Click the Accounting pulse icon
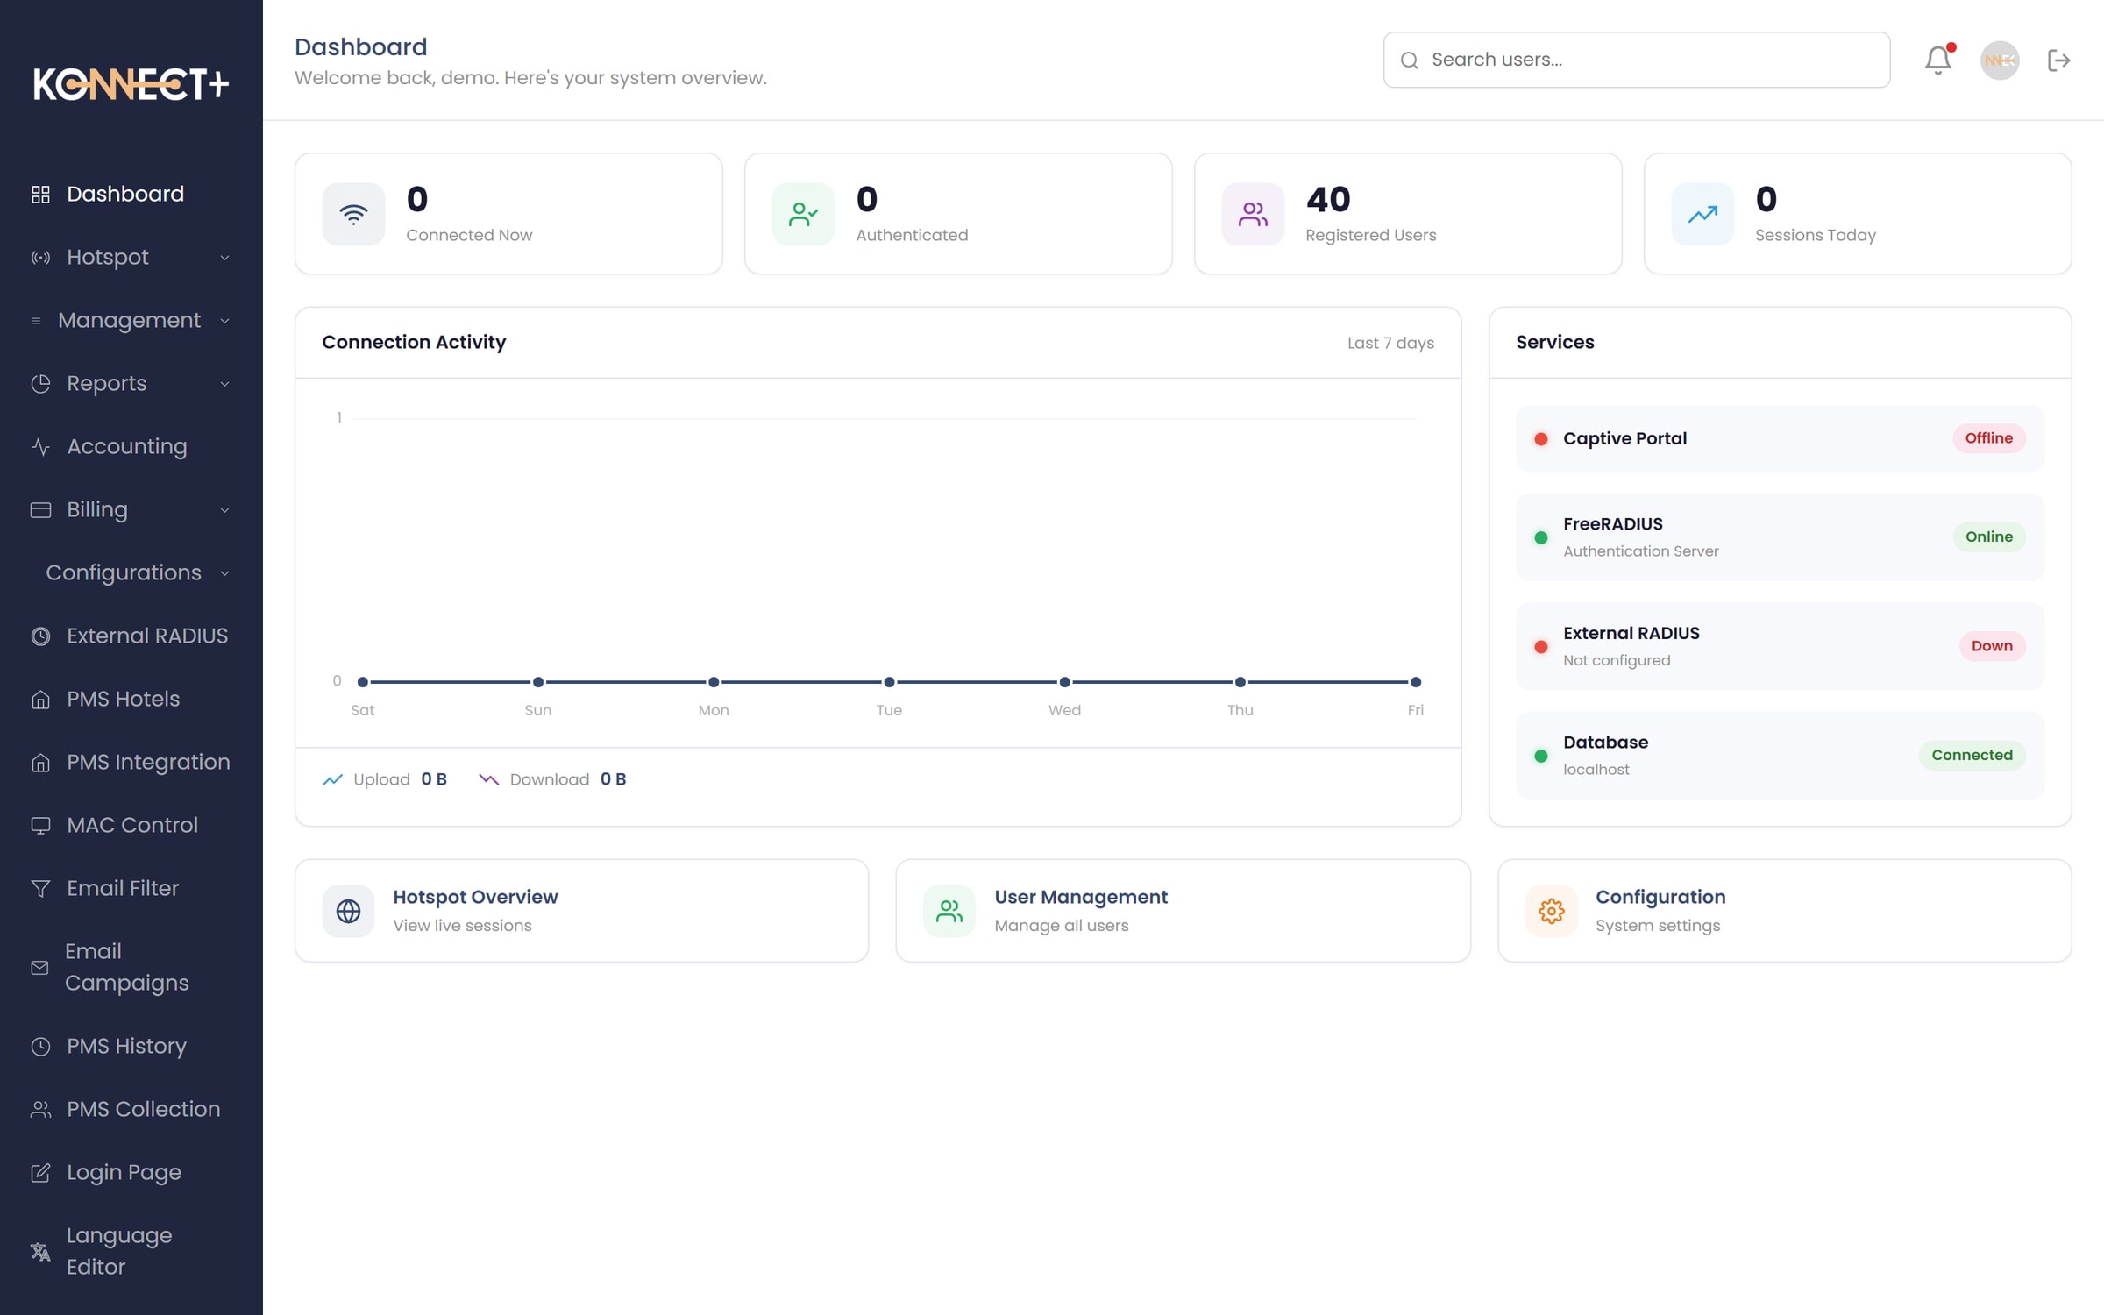 (x=40, y=447)
